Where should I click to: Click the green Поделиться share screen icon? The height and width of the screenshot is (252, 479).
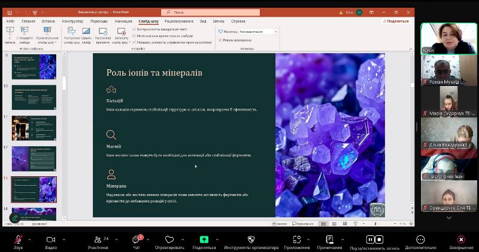point(204,239)
